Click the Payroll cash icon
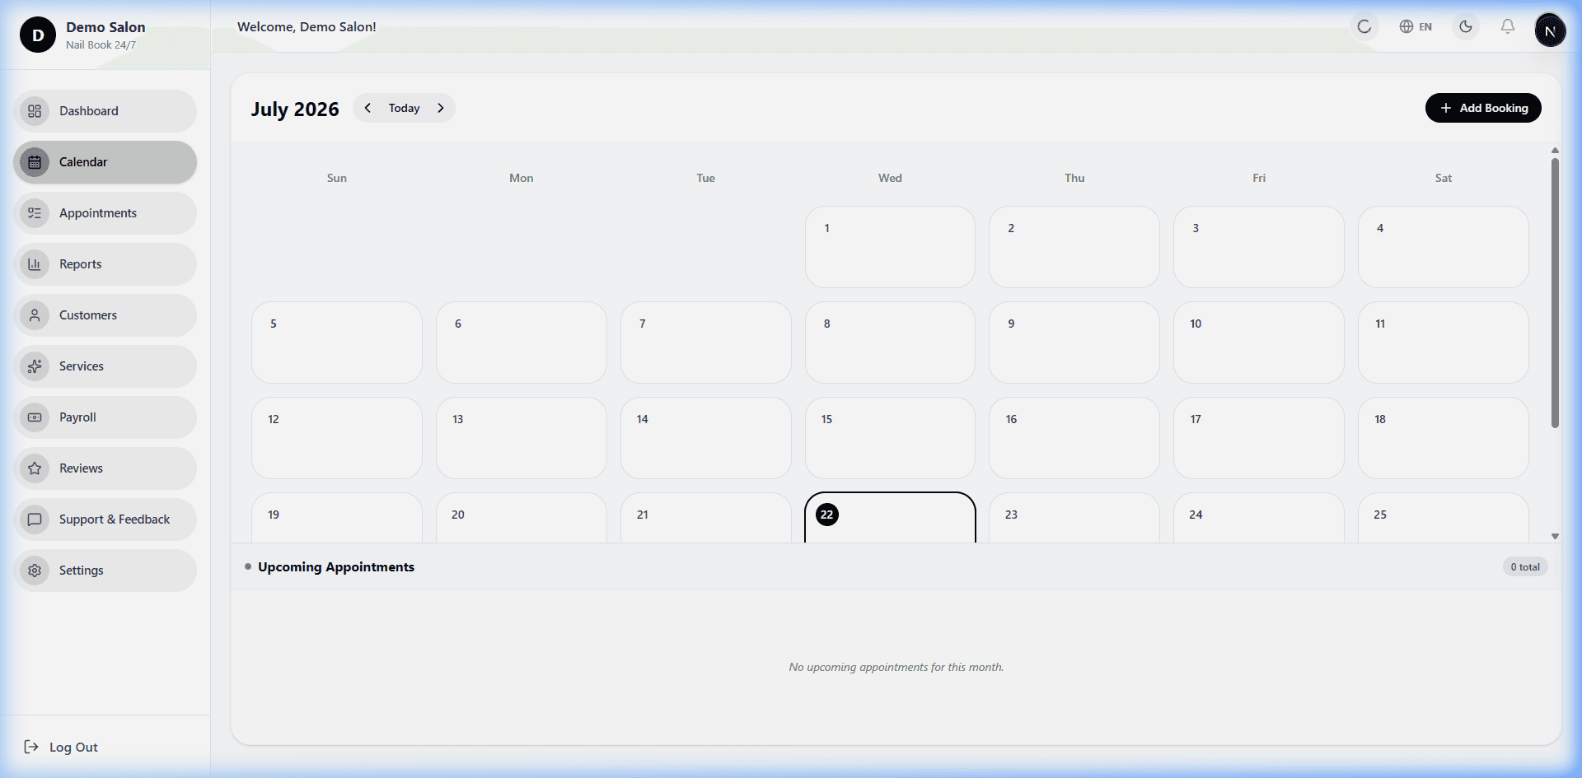The image size is (1582, 778). pyautogui.click(x=35, y=417)
